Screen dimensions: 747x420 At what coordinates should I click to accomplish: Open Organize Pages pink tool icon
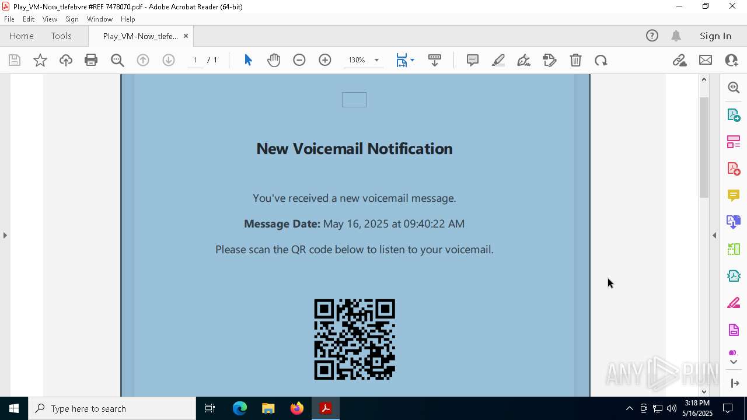point(734,141)
